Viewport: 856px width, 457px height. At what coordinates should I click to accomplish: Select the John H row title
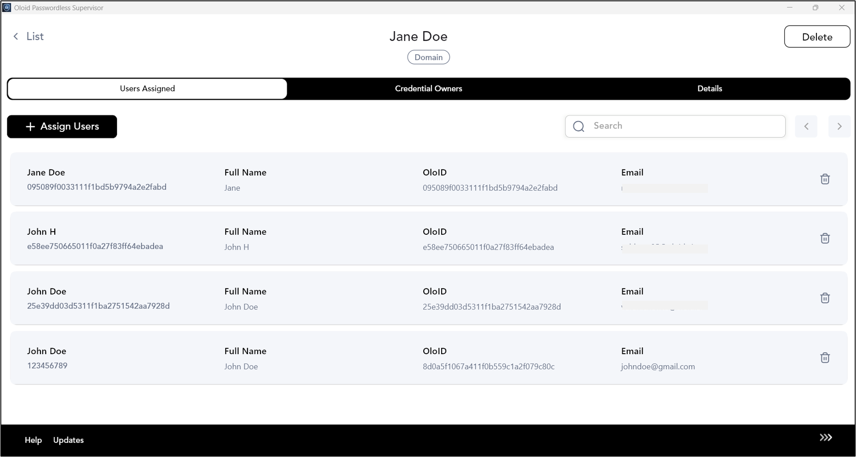tap(41, 232)
